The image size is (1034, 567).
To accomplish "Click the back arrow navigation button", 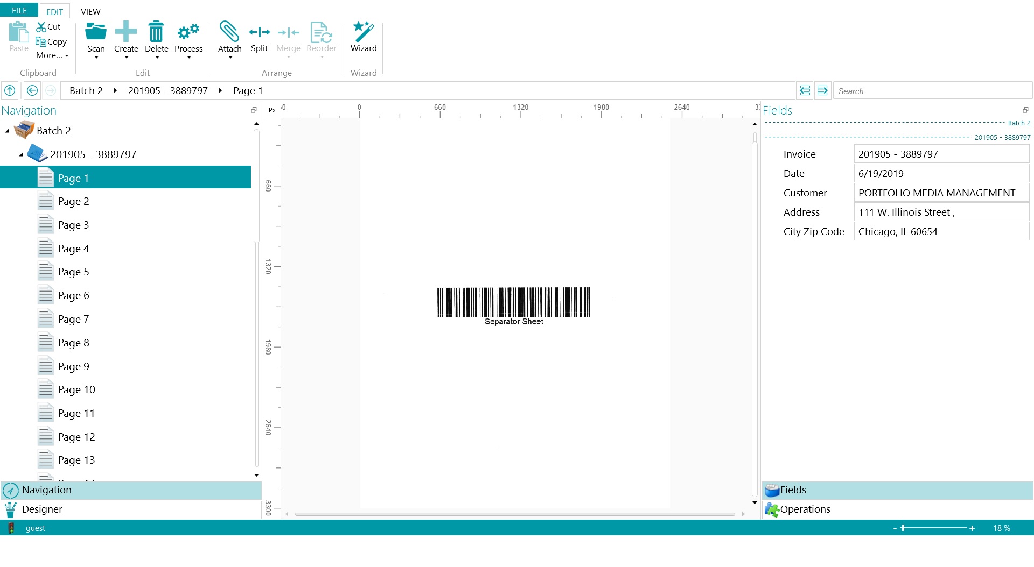I will click(x=32, y=90).
